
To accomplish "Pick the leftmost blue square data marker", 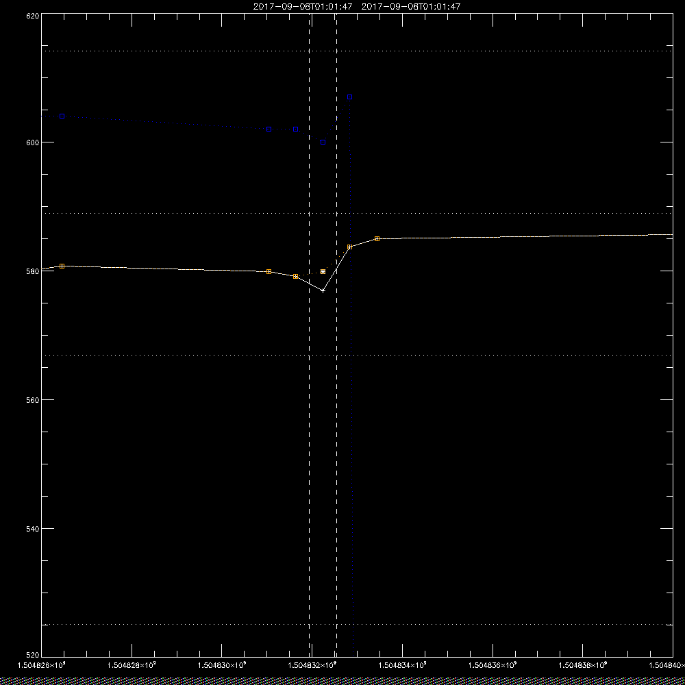I will click(x=62, y=116).
